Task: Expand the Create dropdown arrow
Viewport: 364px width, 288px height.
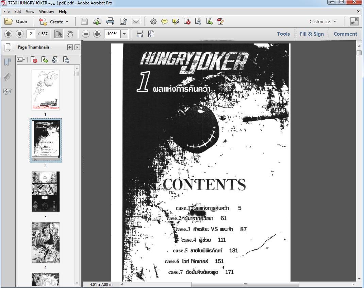Action: click(x=67, y=22)
